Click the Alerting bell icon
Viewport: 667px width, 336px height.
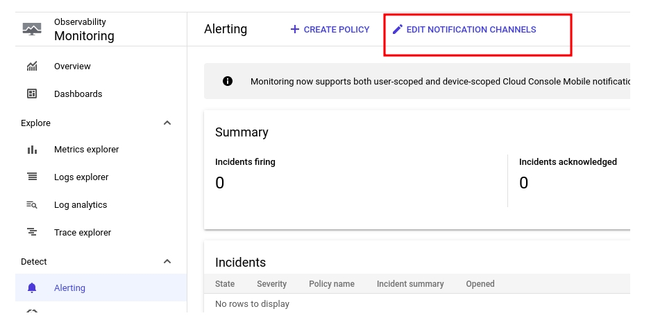coord(32,288)
